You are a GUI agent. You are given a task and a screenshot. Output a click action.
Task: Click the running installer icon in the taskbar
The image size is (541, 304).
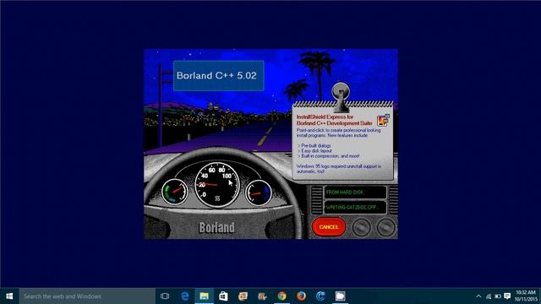coord(340,296)
